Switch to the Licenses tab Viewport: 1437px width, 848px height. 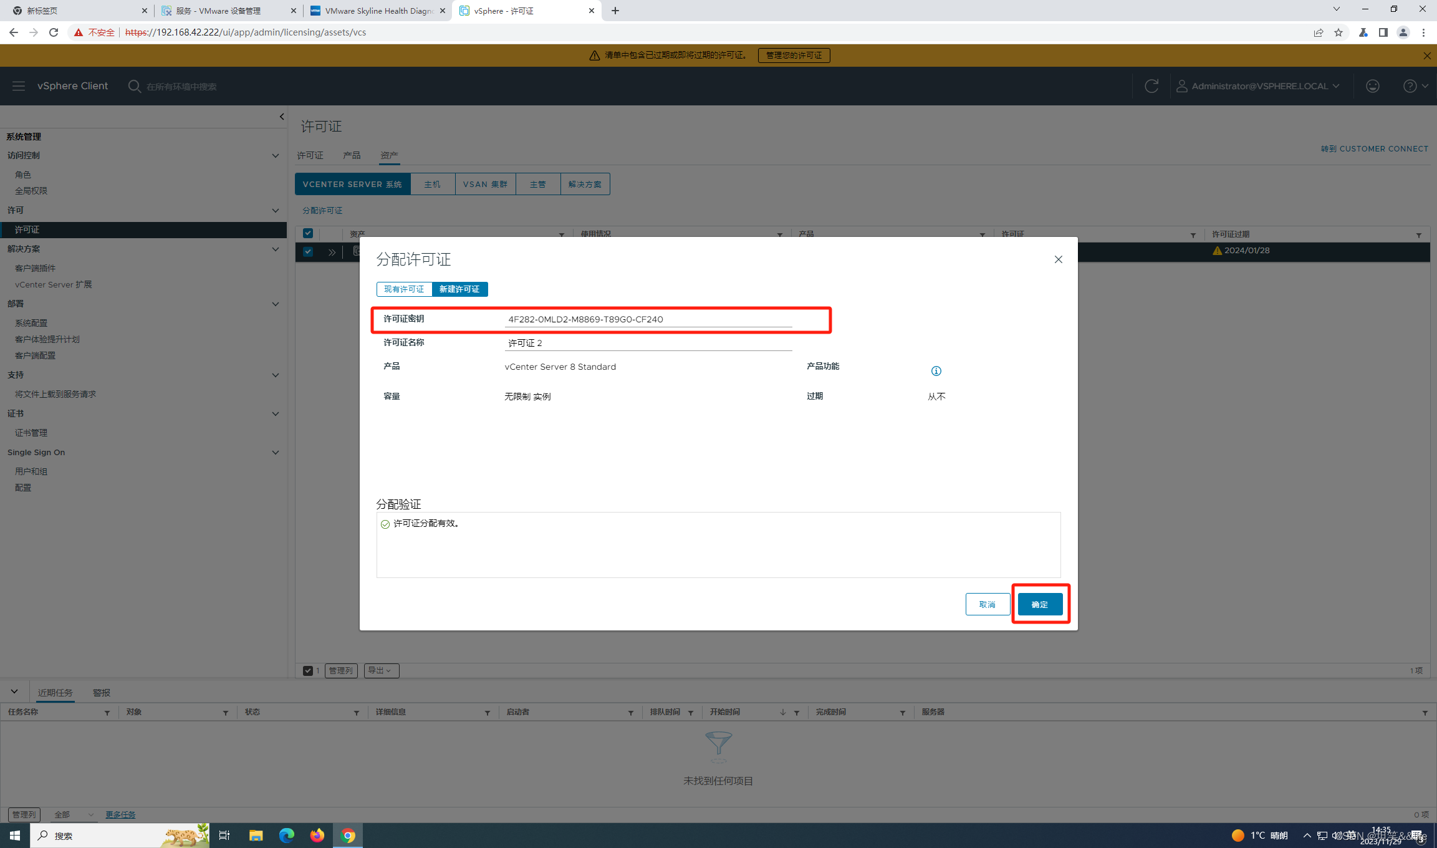tap(310, 155)
